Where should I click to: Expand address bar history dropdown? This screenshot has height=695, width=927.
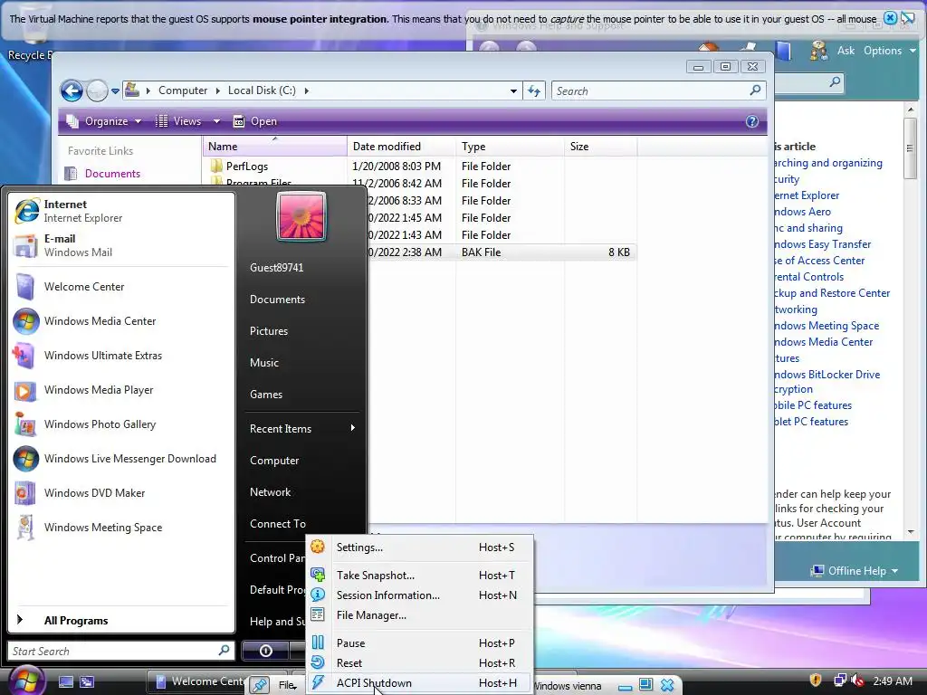point(513,91)
